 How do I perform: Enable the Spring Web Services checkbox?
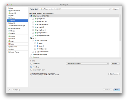33,36
